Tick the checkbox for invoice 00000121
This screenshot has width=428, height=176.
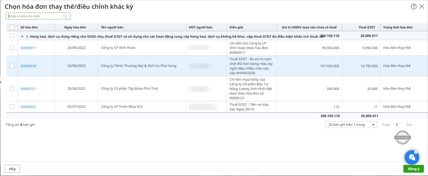(x=12, y=89)
